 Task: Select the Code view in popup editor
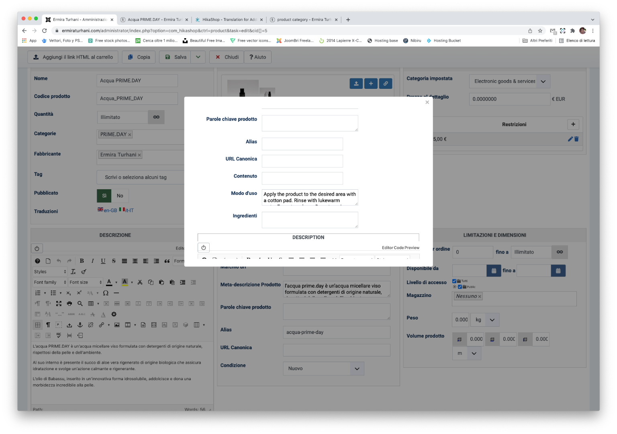399,248
